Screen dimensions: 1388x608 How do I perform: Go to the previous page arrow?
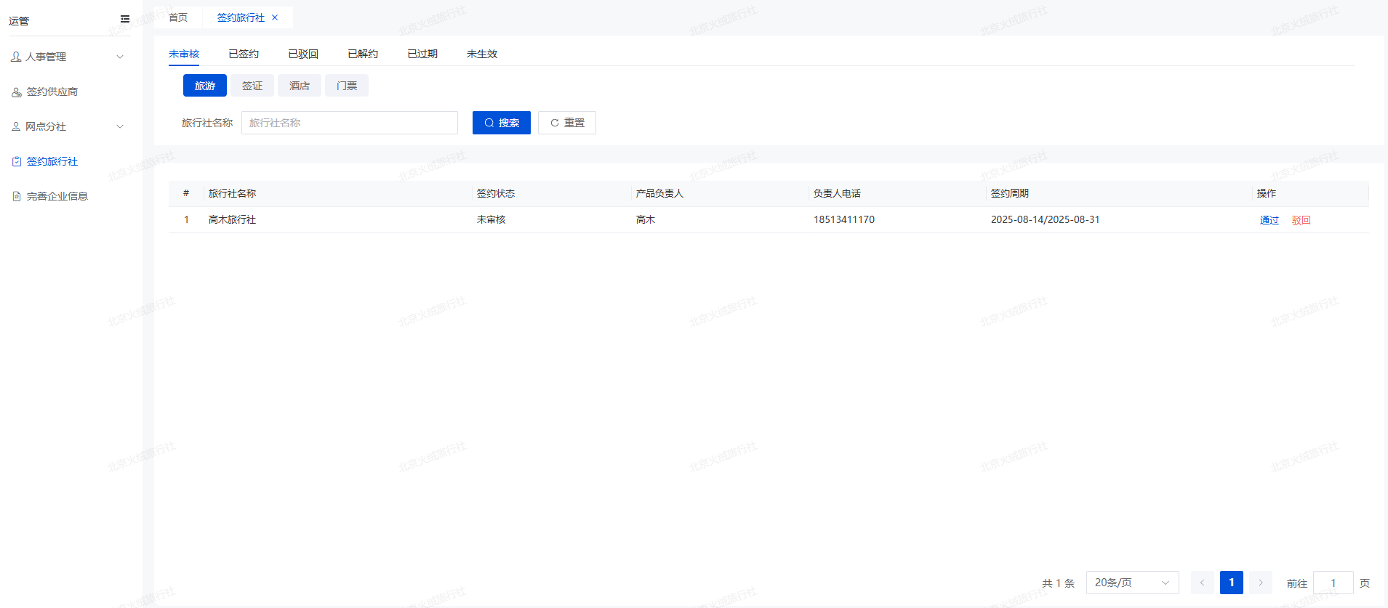point(1203,583)
